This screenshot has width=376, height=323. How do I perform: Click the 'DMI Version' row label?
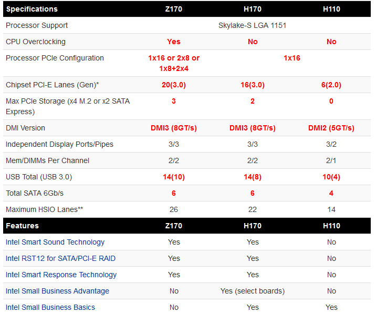click(x=25, y=128)
